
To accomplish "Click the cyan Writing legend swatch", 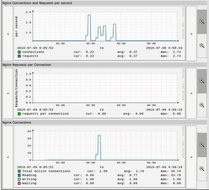I will (19, 179).
